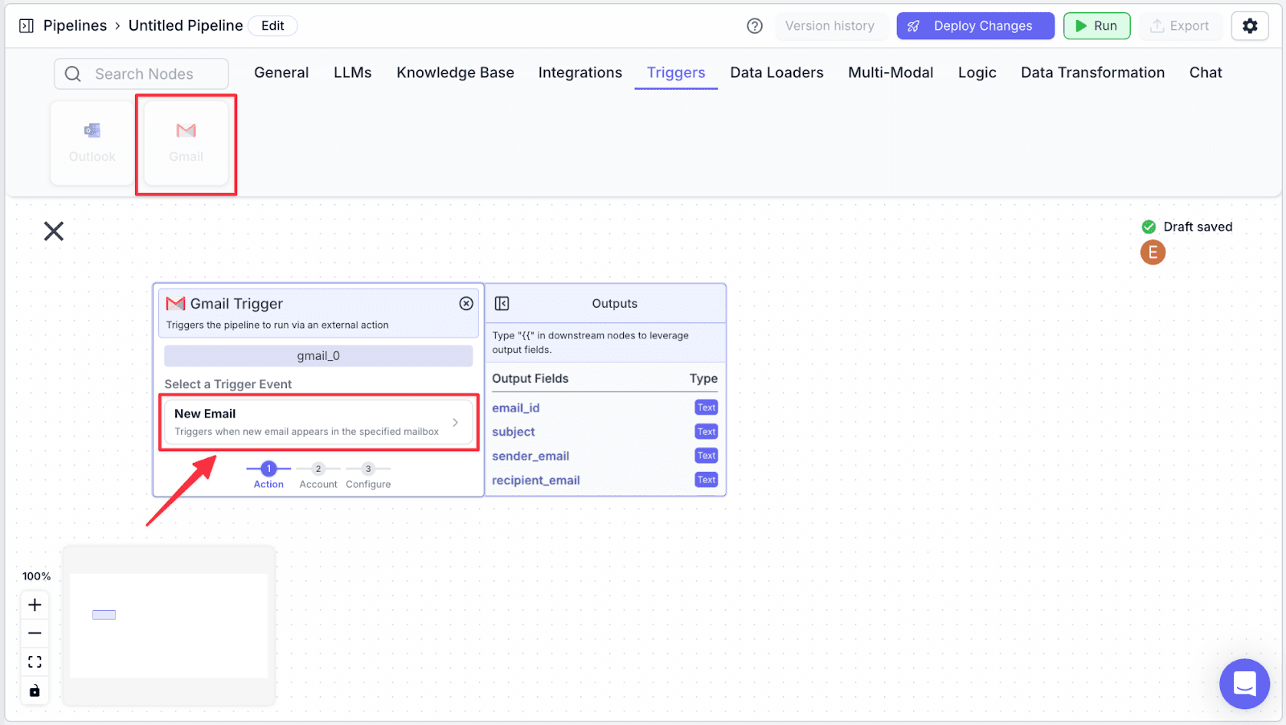The height and width of the screenshot is (725, 1286).
Task: Select the subject output field
Action: pyautogui.click(x=514, y=432)
